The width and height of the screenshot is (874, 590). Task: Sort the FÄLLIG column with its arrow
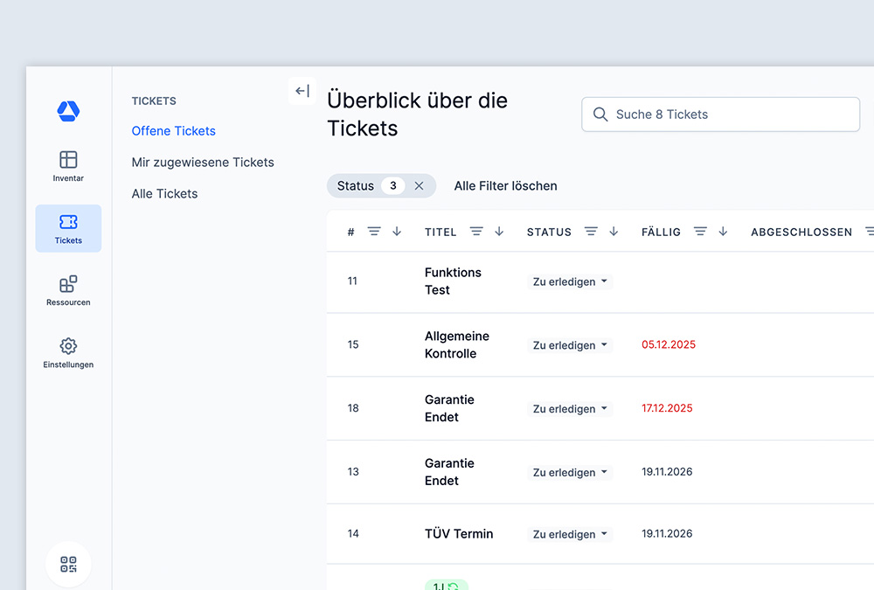(x=722, y=232)
